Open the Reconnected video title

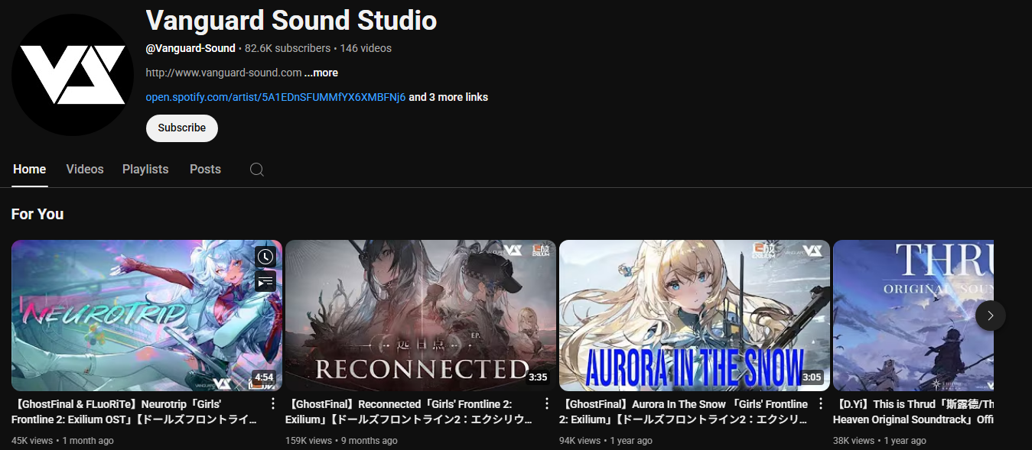(x=410, y=412)
